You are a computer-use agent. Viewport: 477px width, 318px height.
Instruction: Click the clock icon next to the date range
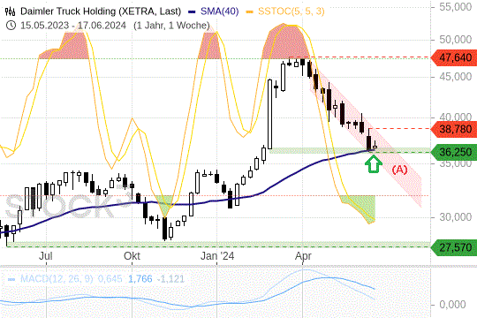11,26
